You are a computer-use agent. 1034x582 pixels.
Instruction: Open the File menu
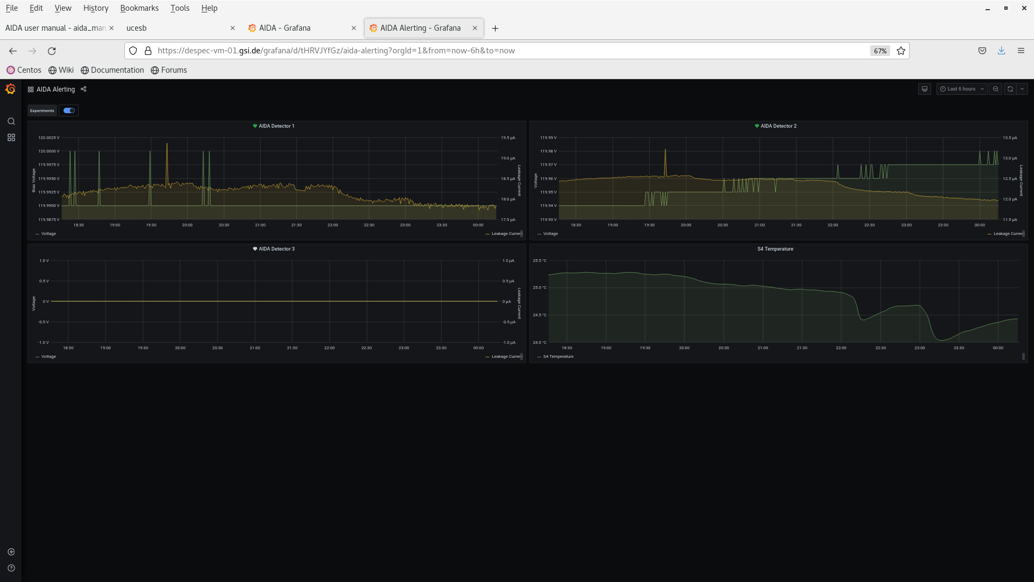[11, 8]
